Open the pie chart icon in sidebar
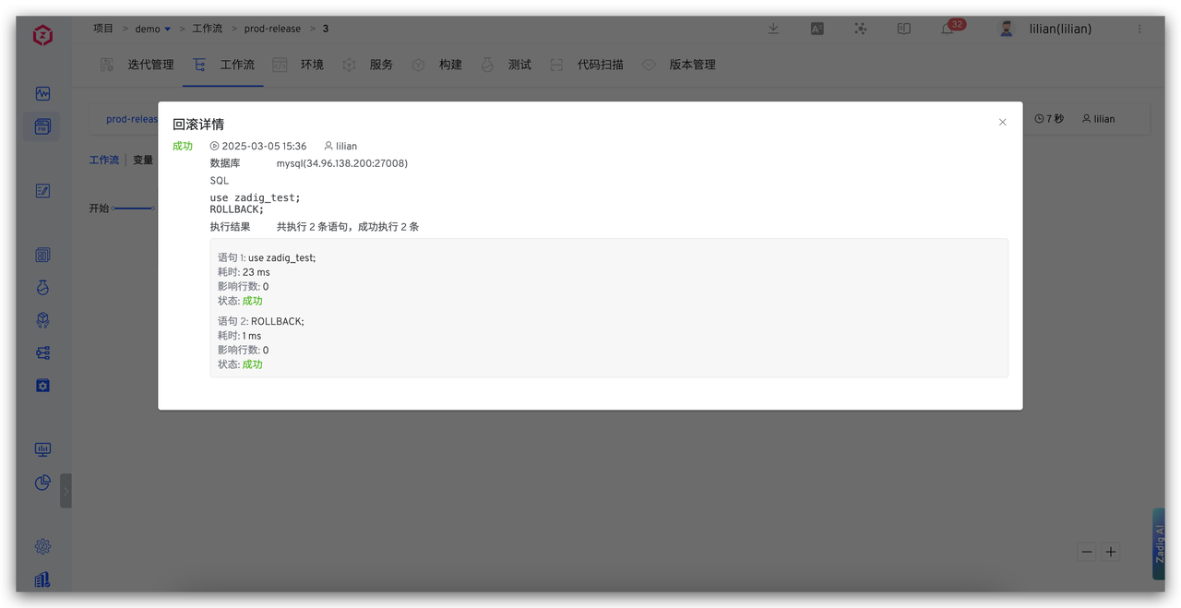The width and height of the screenshot is (1181, 608). [42, 483]
